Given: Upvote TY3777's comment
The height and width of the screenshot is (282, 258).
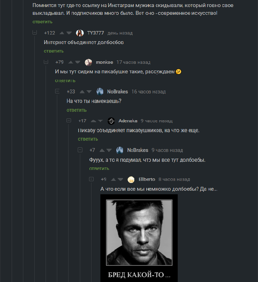Looking at the screenshot, I should point(62,33).
